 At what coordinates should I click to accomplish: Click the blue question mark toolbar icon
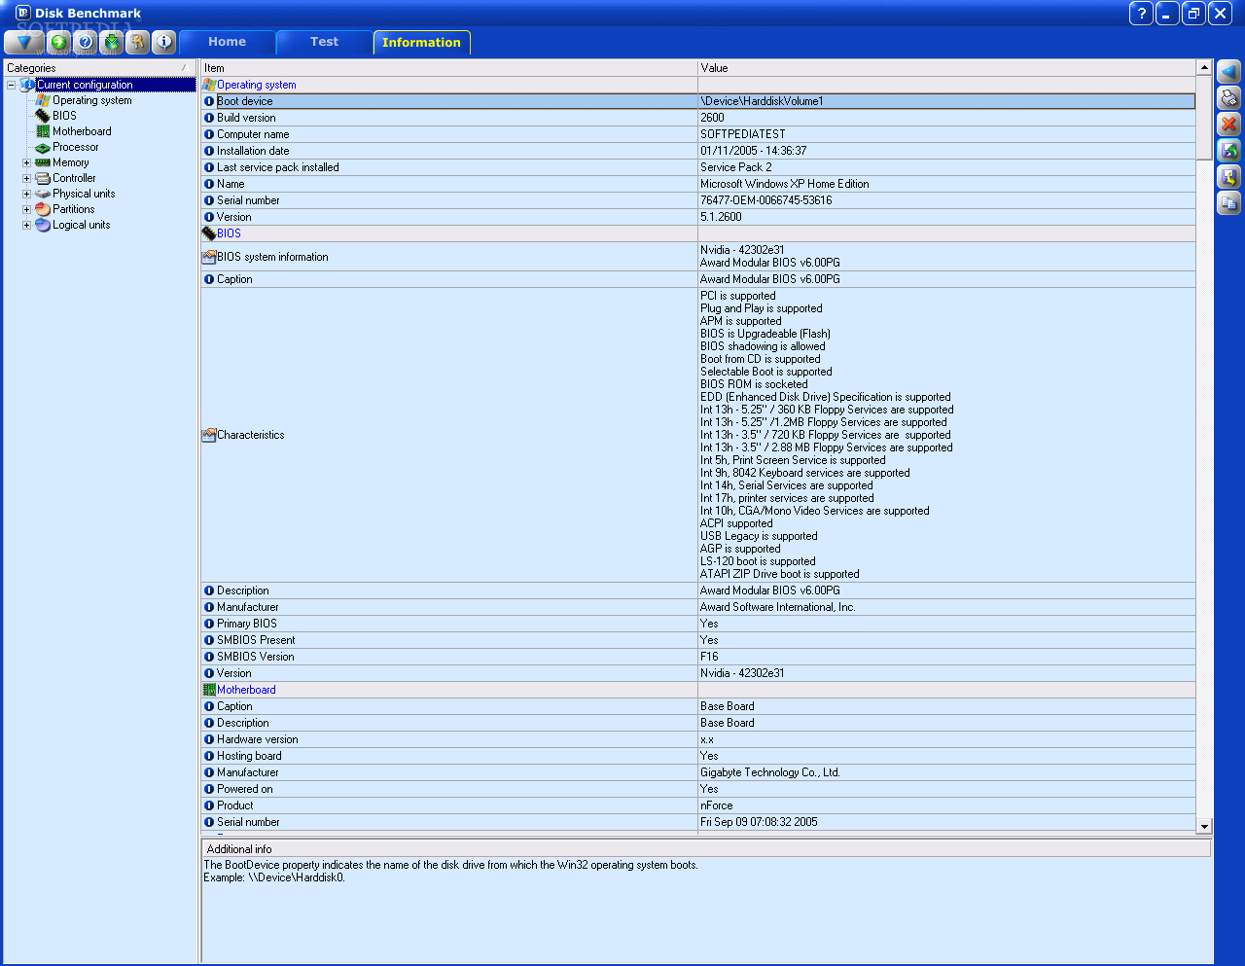86,42
